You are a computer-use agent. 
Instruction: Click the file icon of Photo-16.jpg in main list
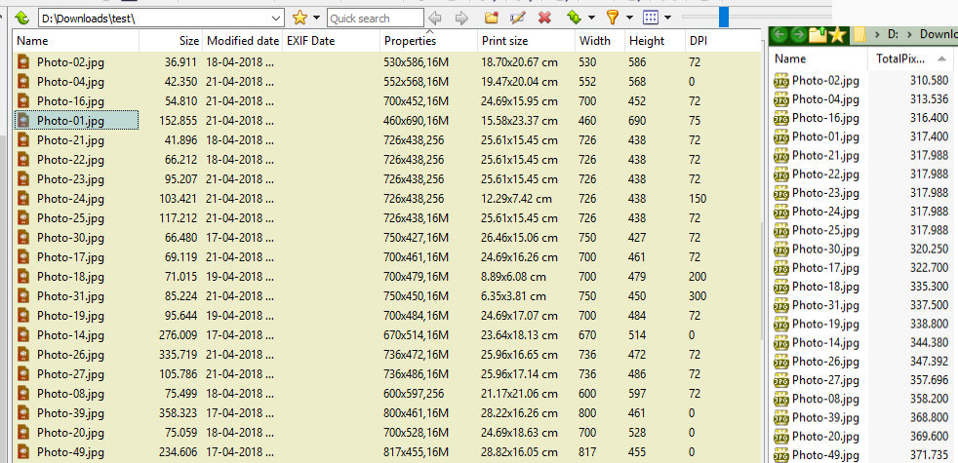tap(23, 100)
